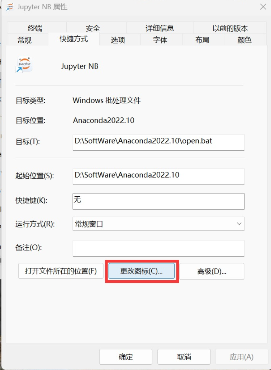Image resolution: width=271 pixels, height=370 pixels.
Task: Click into the 目标 path field
Action: 158,142
